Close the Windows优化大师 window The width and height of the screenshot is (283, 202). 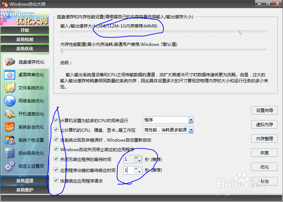(277, 3)
